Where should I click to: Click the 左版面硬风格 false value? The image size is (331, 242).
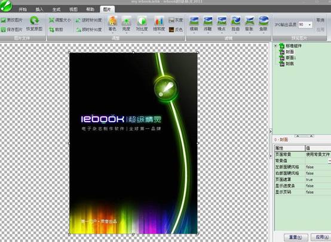[318, 167]
